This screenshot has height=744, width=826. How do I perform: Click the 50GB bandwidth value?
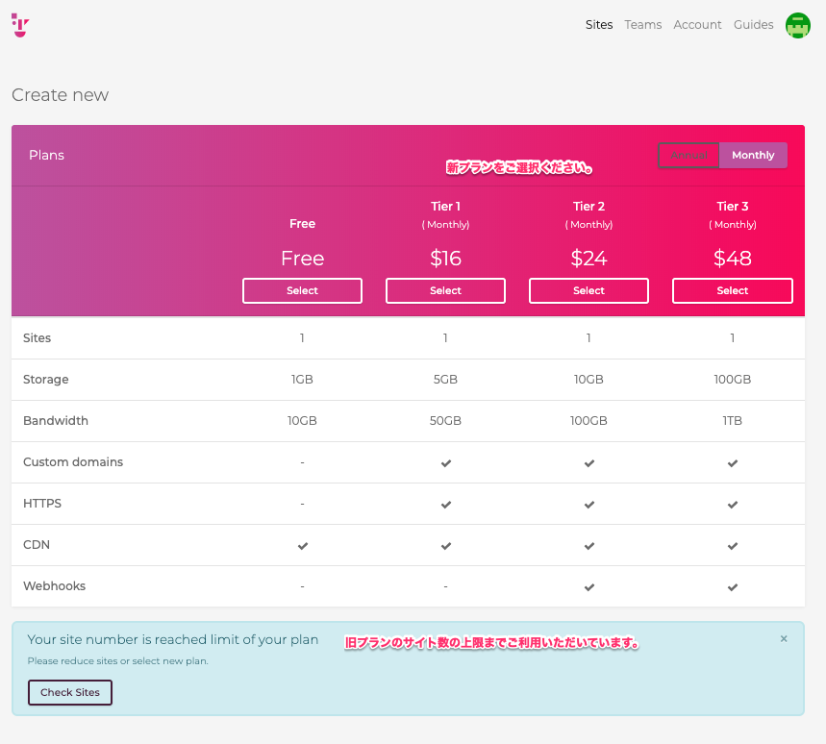445,421
